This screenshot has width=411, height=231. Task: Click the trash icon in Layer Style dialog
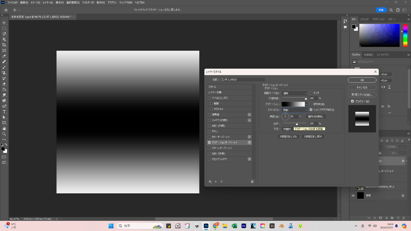pos(252,182)
